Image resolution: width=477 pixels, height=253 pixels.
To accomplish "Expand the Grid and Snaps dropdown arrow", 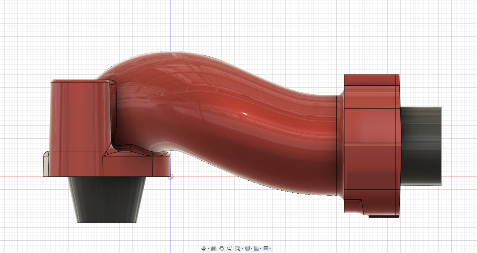I will 261,248.
